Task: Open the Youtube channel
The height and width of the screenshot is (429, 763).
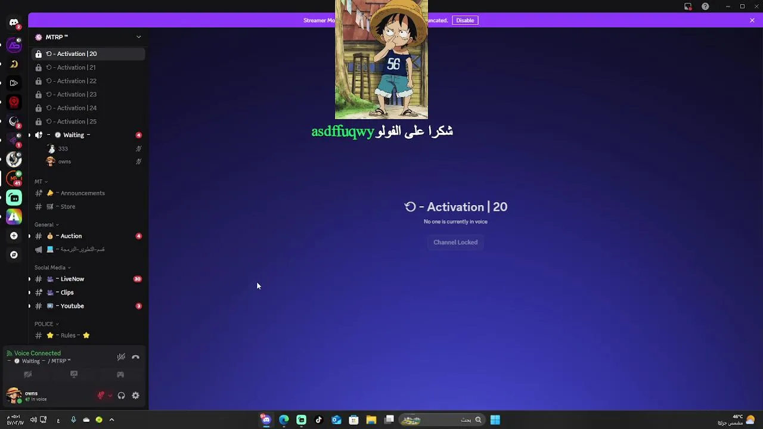Action: pos(88,306)
